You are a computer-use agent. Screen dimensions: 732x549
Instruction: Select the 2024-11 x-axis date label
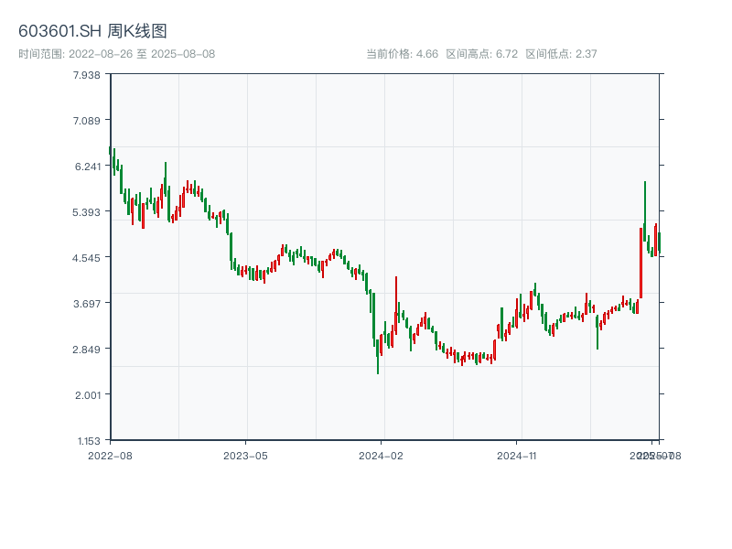click(518, 455)
